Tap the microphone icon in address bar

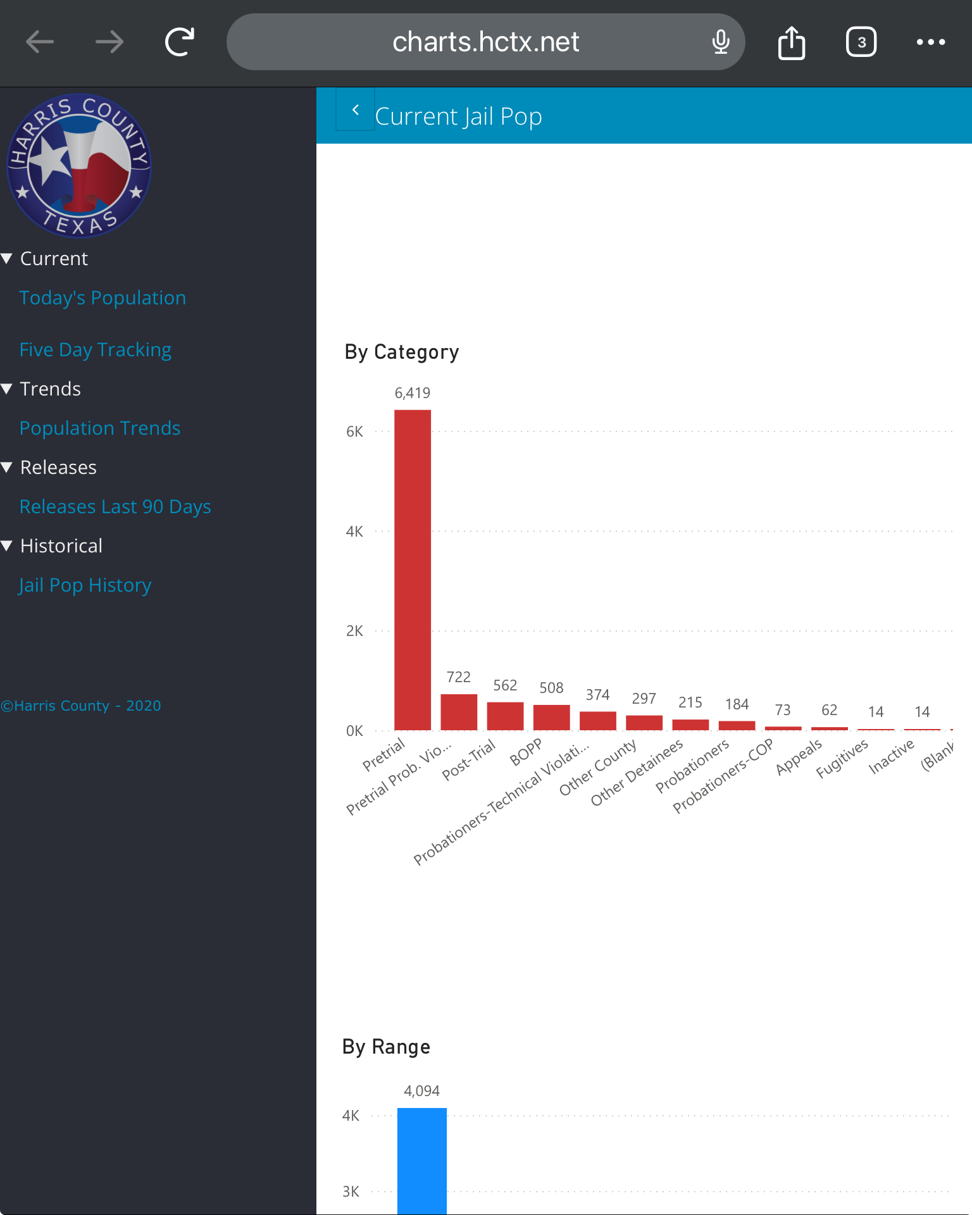[x=720, y=42]
